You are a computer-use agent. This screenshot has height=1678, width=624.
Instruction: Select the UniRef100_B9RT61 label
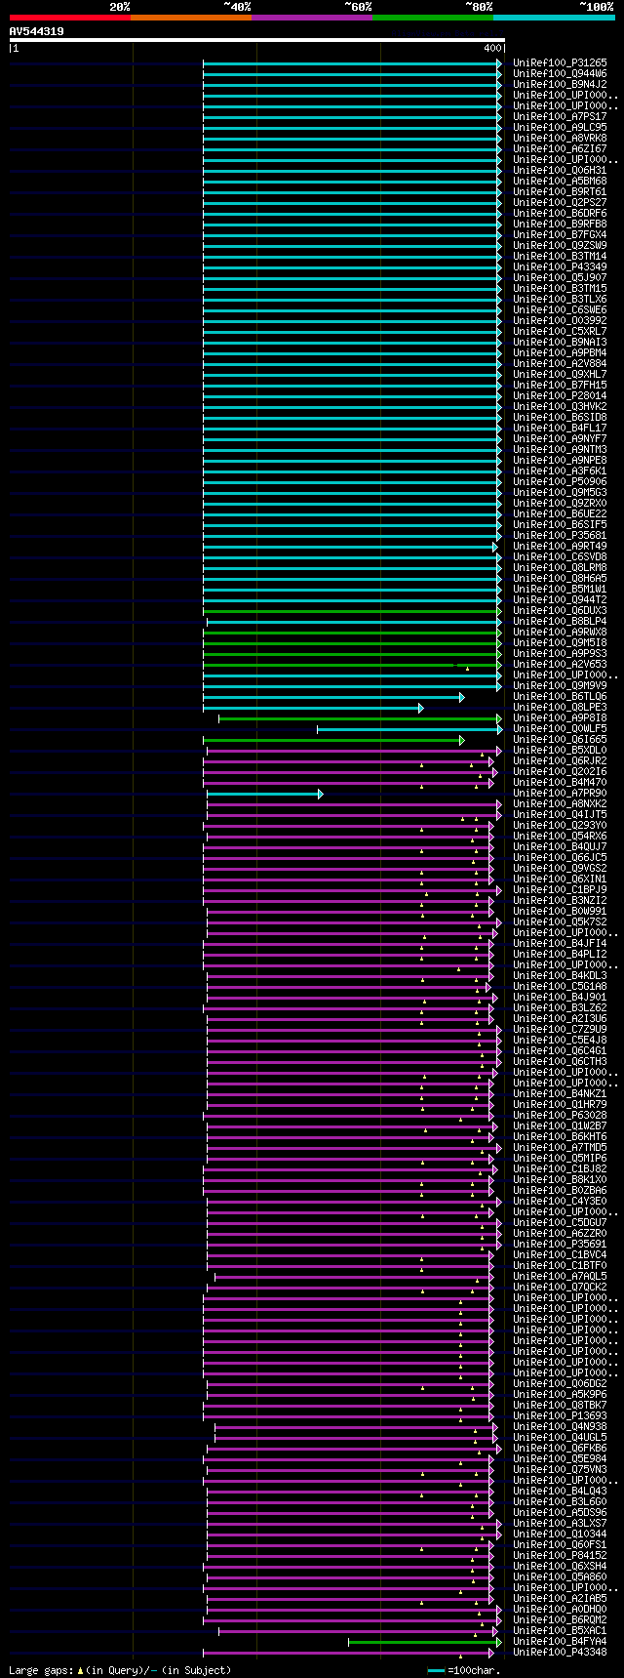[560, 192]
